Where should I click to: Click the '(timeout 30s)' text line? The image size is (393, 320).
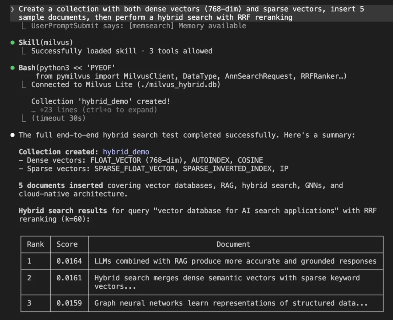click(58, 118)
